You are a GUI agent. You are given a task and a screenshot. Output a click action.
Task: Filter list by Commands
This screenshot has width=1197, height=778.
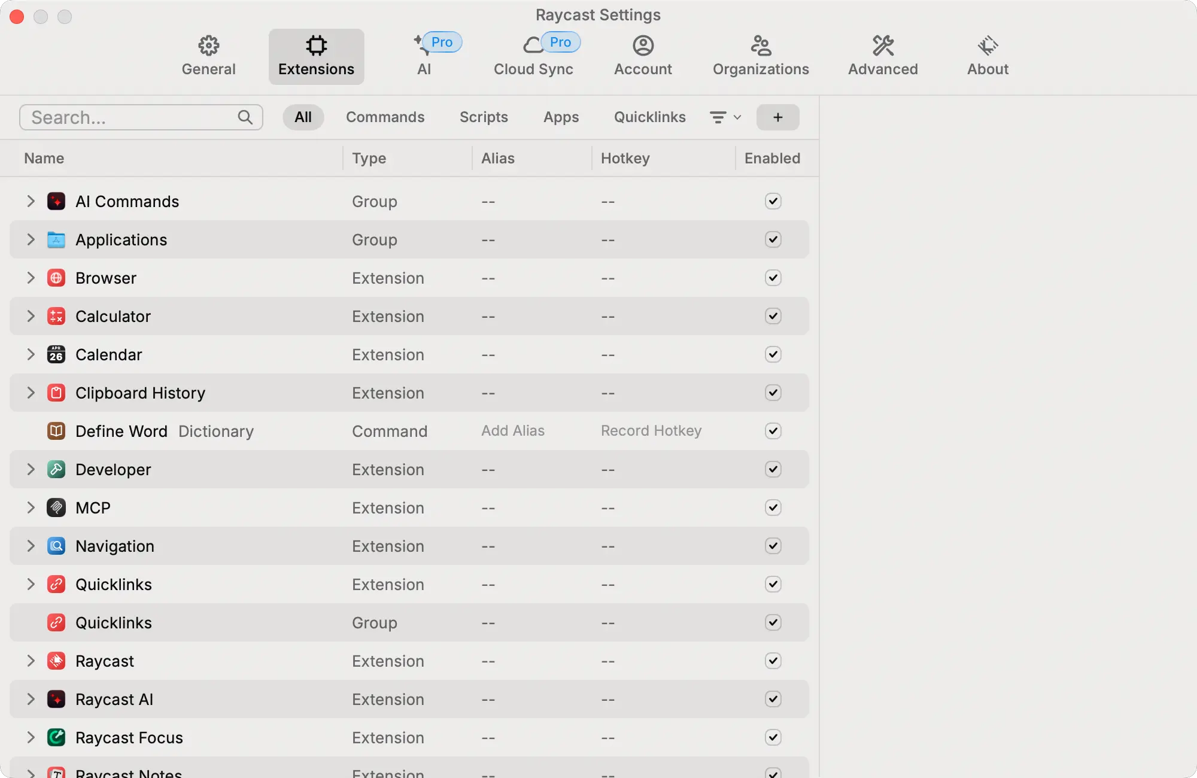click(385, 117)
